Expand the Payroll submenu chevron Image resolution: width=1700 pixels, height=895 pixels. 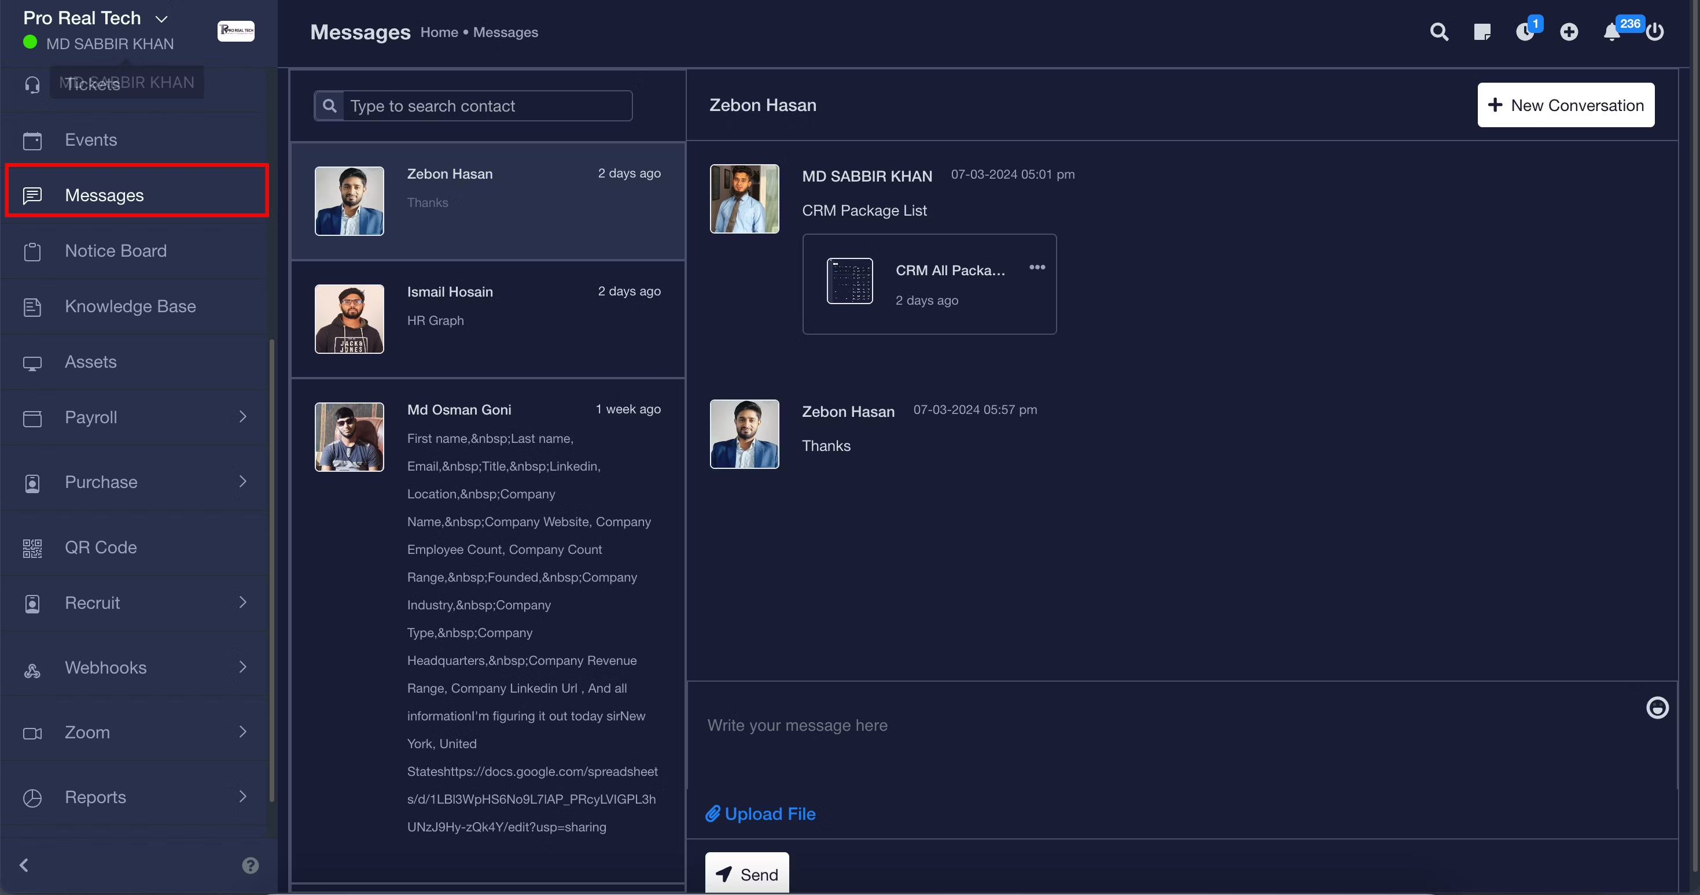click(x=242, y=416)
